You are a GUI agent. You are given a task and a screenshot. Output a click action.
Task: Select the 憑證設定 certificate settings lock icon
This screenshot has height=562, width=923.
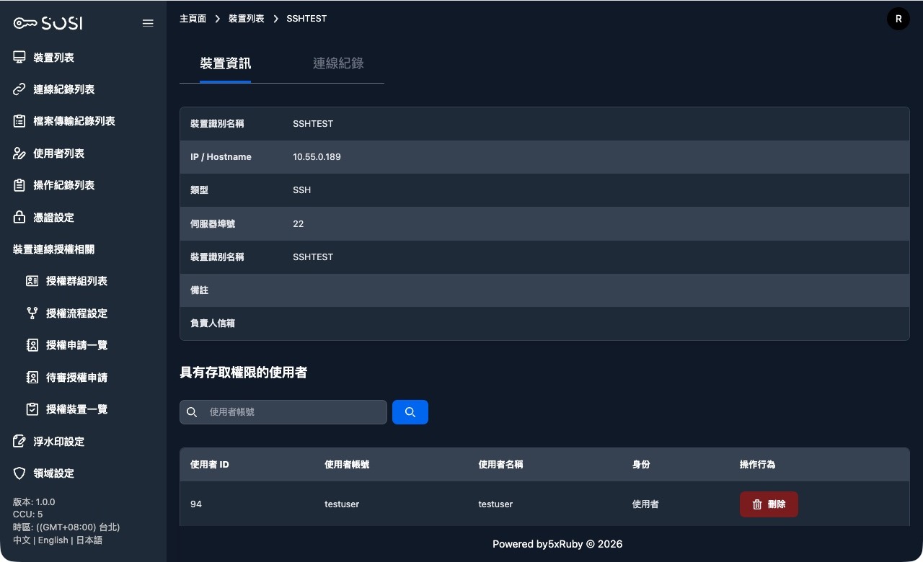pyautogui.click(x=19, y=217)
